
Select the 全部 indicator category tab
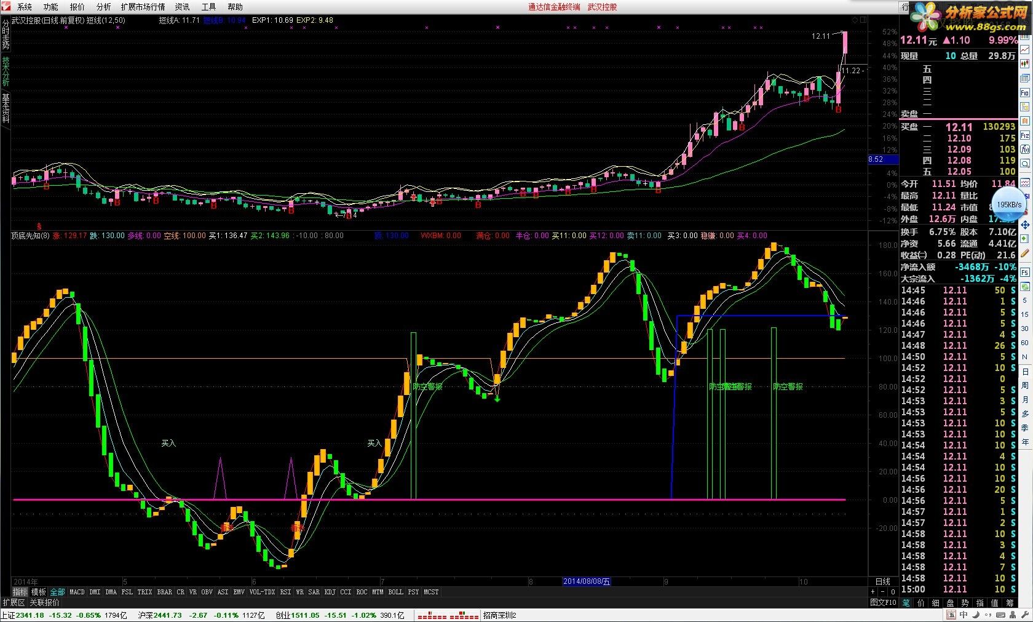(57, 592)
